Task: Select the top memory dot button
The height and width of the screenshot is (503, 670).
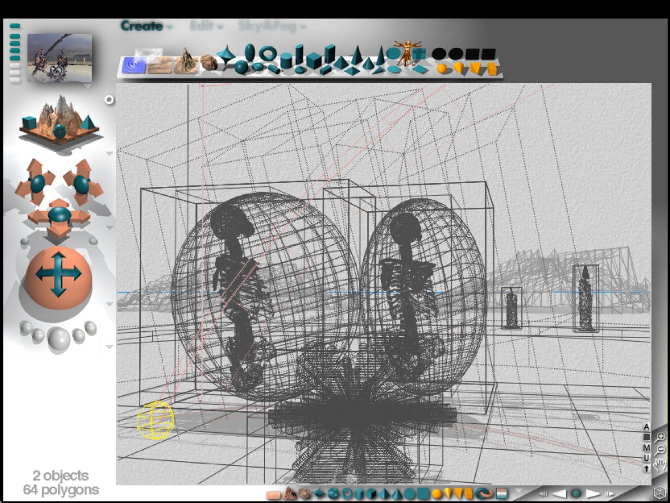Action: (x=15, y=26)
